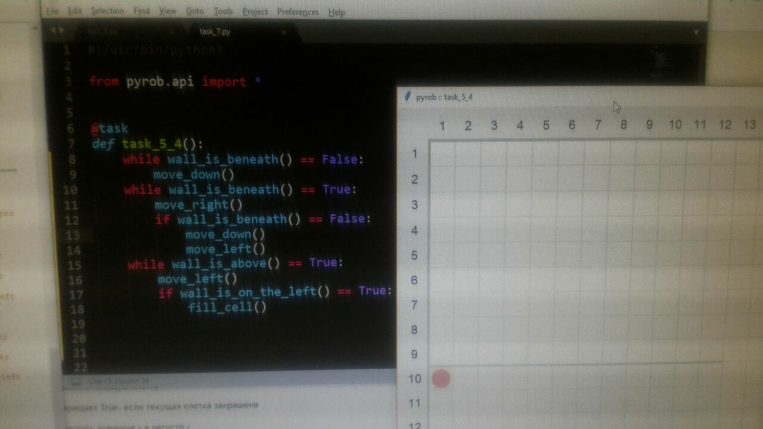Screen dimensions: 763x429
Task: Click line number 1 in the gutter
Action: [67, 50]
